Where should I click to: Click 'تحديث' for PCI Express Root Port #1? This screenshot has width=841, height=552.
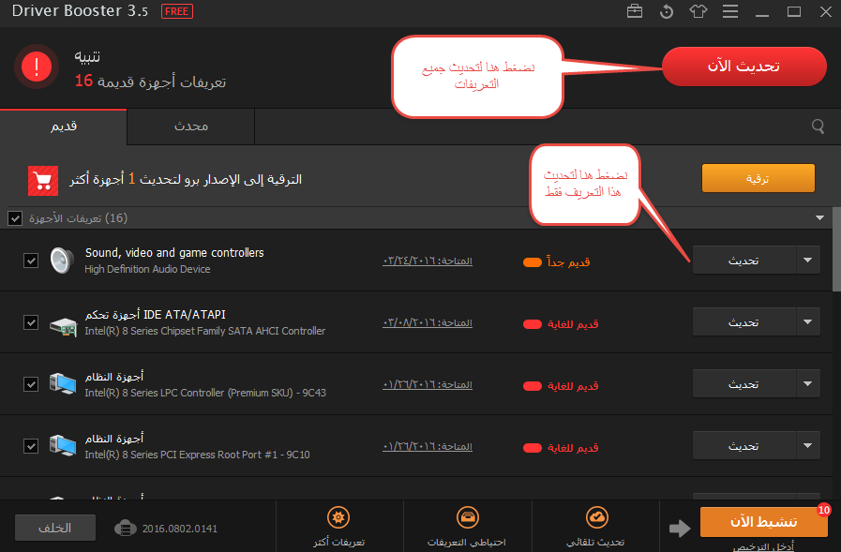click(744, 445)
